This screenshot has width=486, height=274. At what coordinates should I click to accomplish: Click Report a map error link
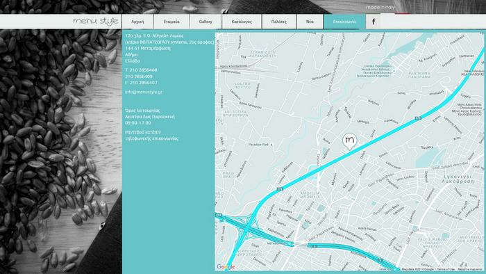[470, 269]
